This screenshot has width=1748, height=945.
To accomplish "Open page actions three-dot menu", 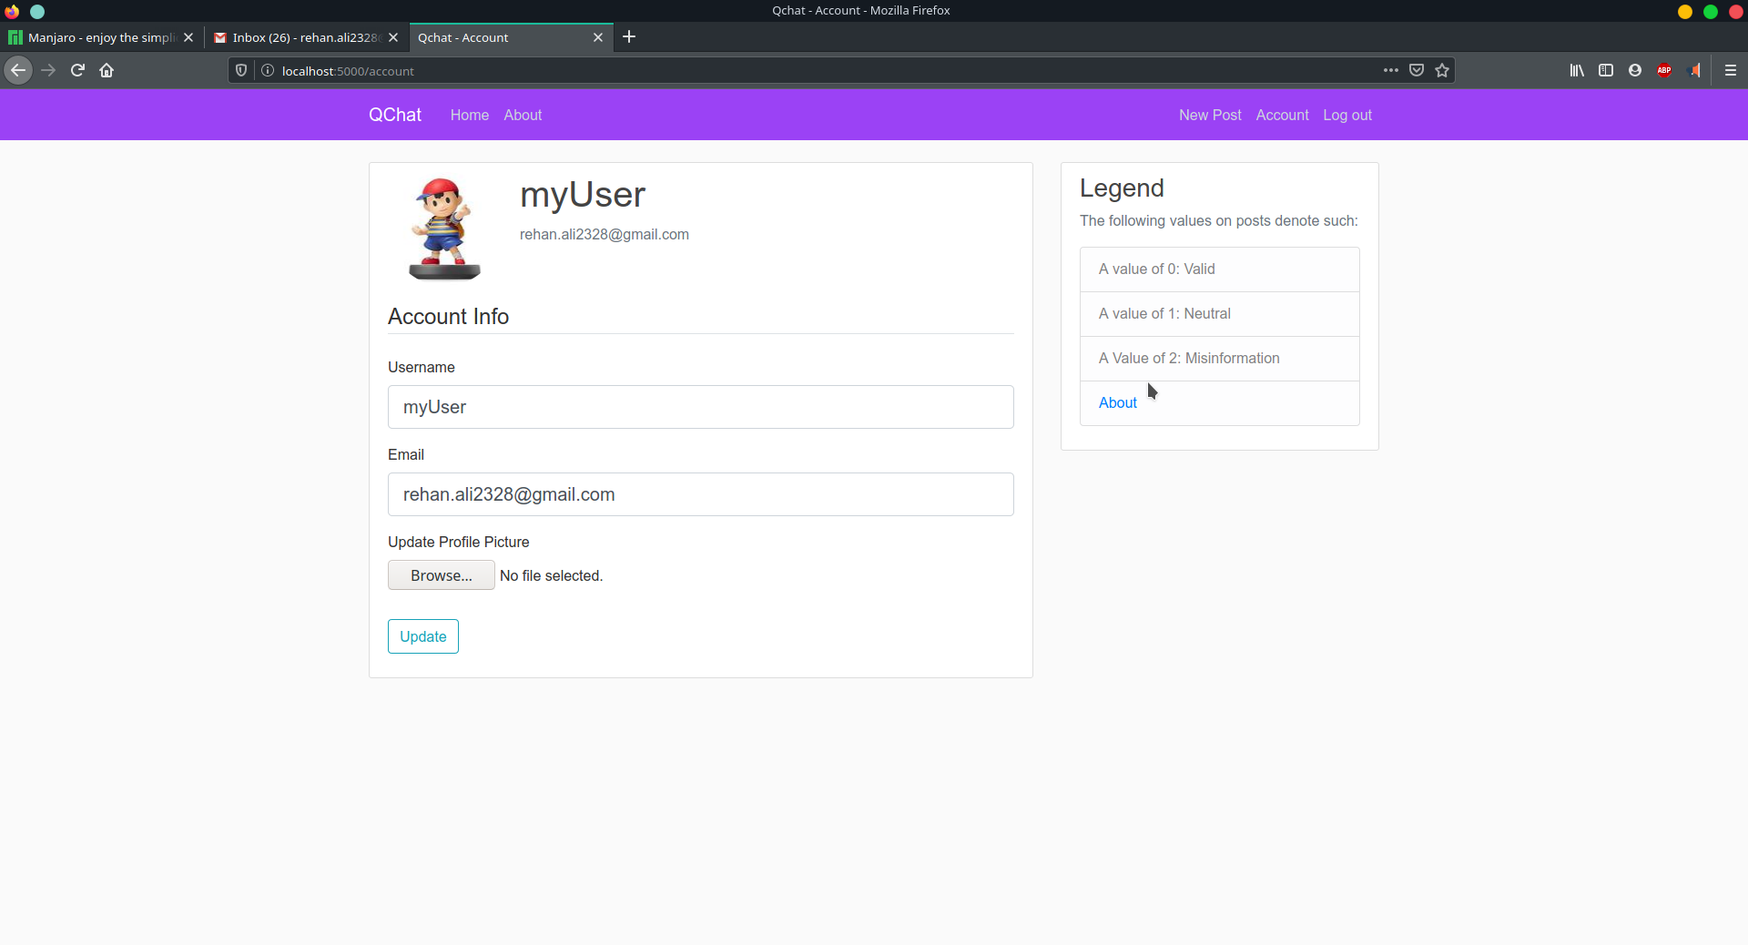I will (x=1390, y=70).
